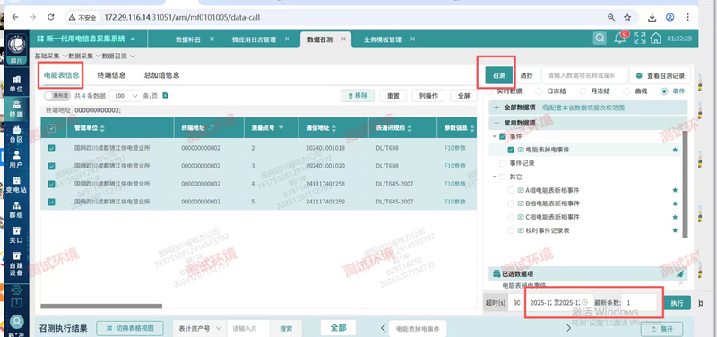Collapse the 常用数据项 section
The width and height of the screenshot is (717, 337).
[x=497, y=123]
